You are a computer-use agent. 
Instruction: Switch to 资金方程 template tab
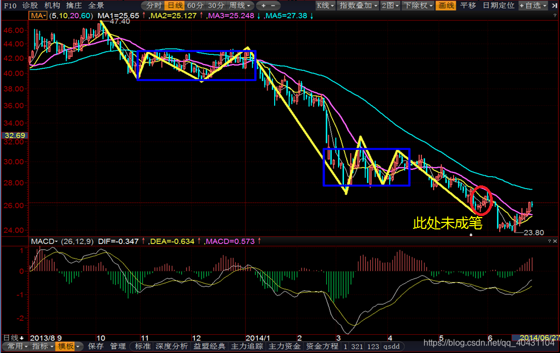(322, 346)
